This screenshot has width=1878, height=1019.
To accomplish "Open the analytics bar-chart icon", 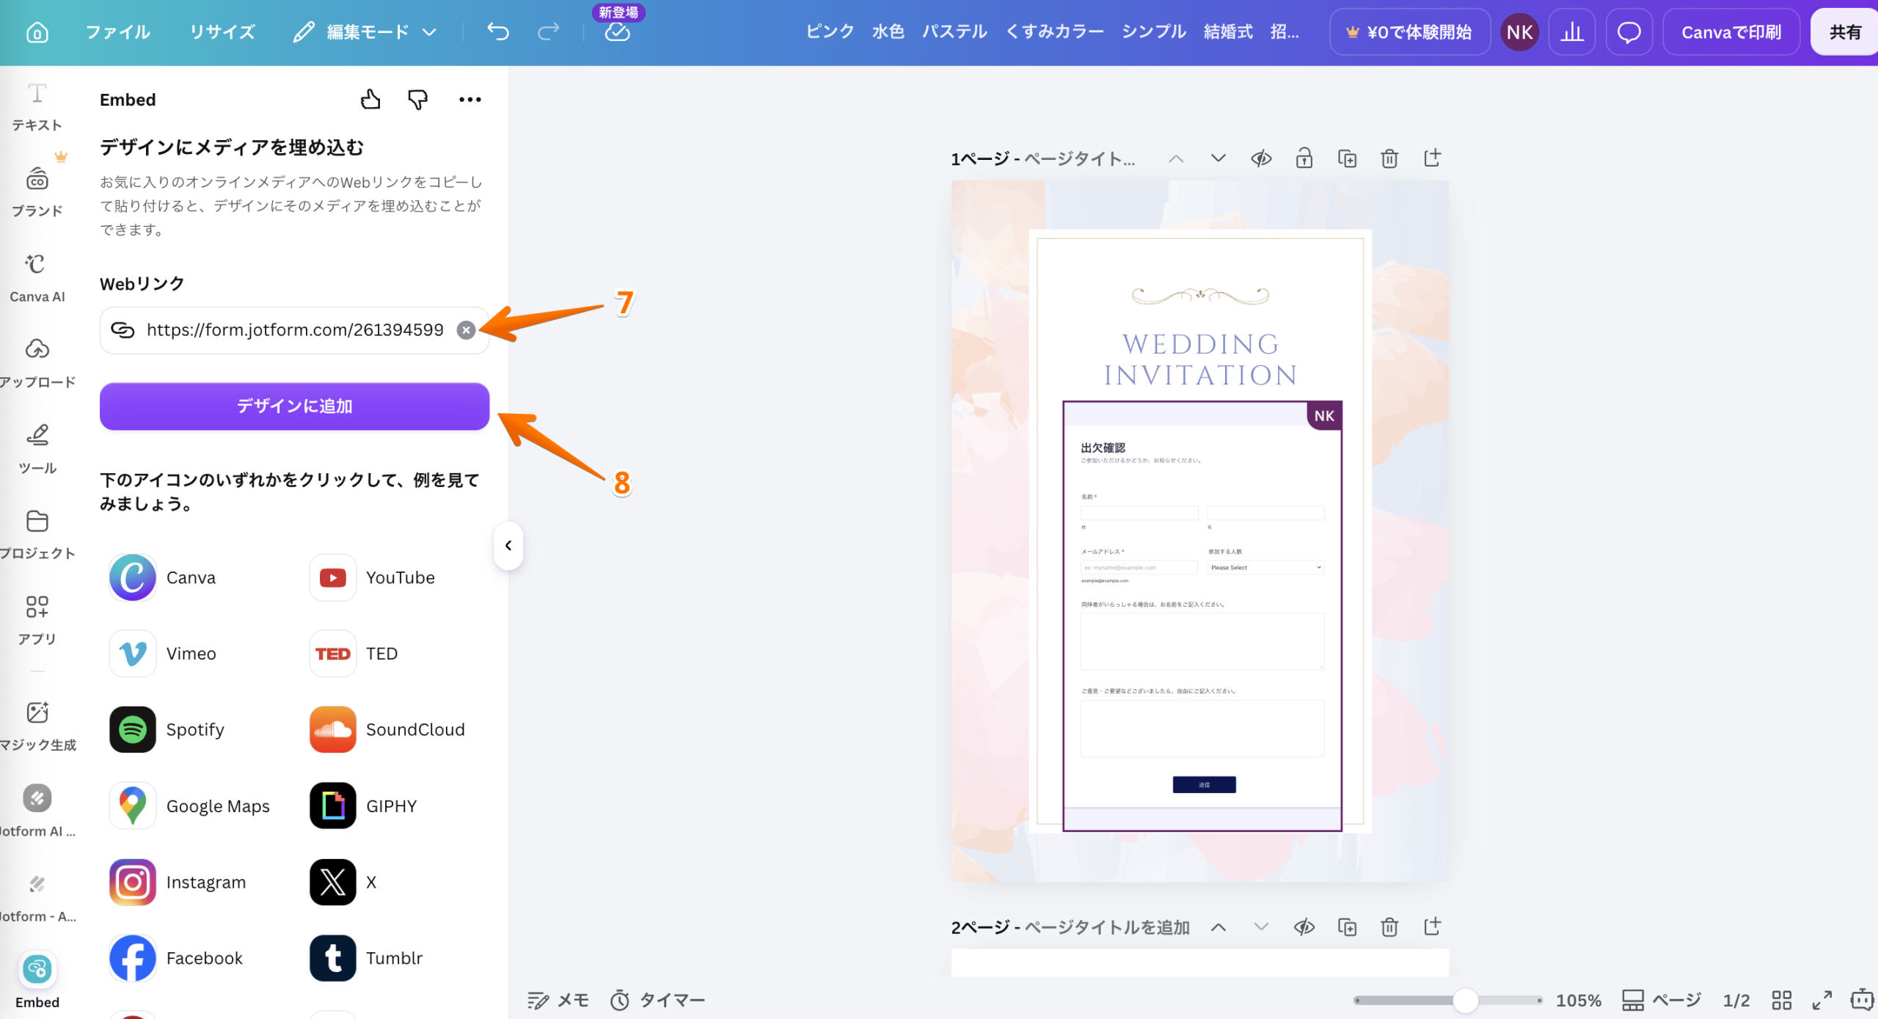I will click(x=1571, y=32).
